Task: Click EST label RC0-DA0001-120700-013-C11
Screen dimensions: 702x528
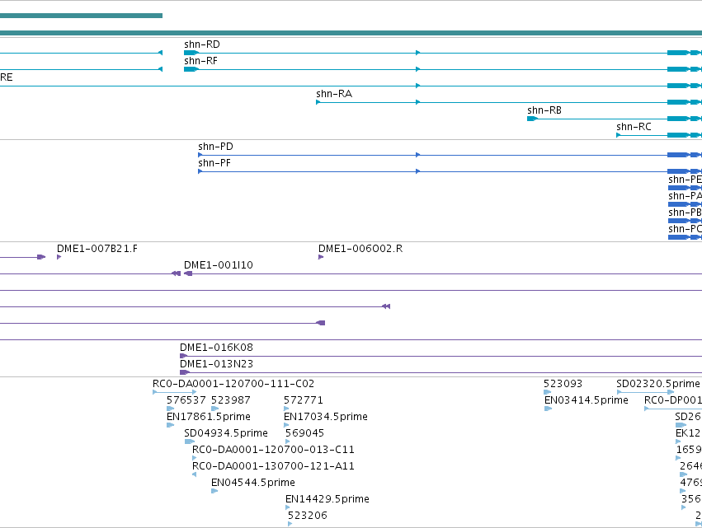Action: [x=273, y=449]
